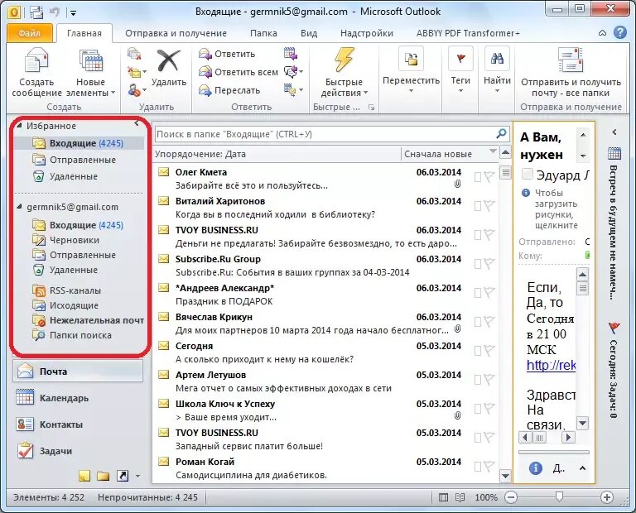This screenshot has height=513, width=636.
Task: Open the Customize Quick Access Toolbar dropdown
Action: tap(74, 12)
